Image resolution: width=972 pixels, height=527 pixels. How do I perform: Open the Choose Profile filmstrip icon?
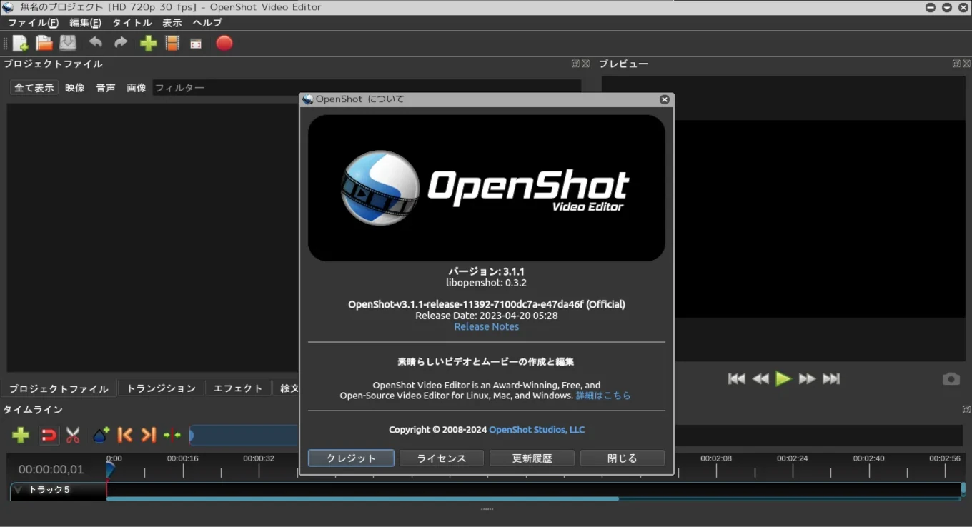click(x=172, y=44)
